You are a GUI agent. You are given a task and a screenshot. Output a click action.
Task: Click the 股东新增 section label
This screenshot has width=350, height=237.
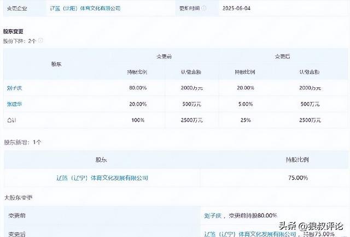(x=22, y=142)
